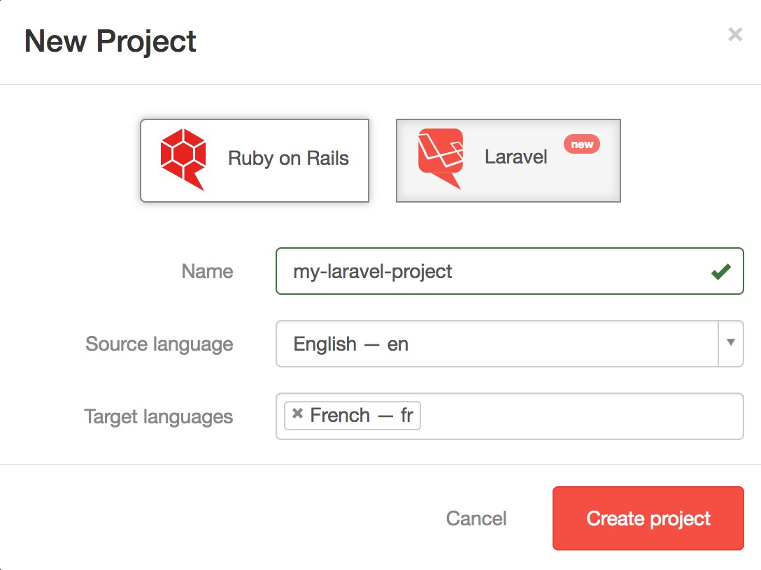The height and width of the screenshot is (570, 761).
Task: Click the Laravel logo icon
Action: coord(440,159)
